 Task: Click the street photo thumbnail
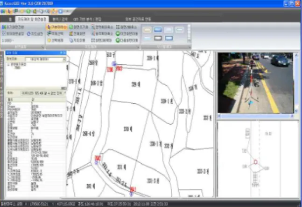point(255,83)
